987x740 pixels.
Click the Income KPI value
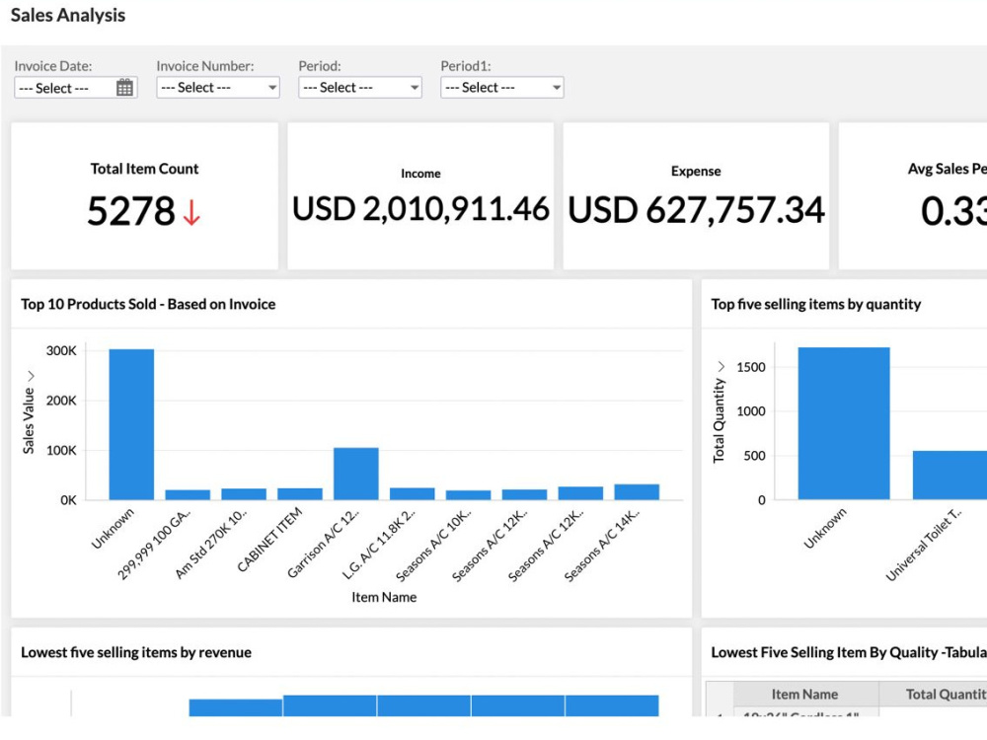421,209
